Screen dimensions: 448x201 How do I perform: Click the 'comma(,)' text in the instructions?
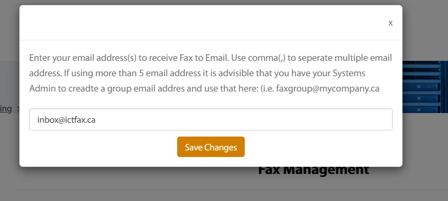pyautogui.click(x=267, y=58)
